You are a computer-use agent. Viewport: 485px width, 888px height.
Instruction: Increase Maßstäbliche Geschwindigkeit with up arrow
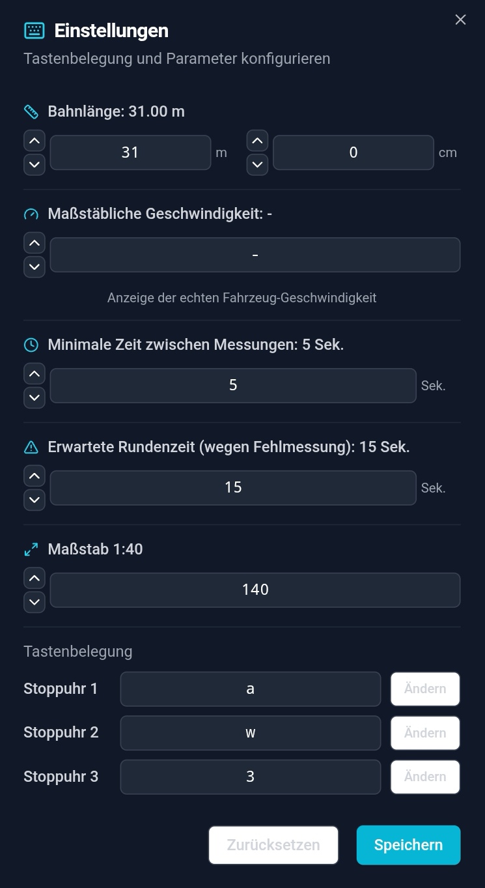(35, 243)
